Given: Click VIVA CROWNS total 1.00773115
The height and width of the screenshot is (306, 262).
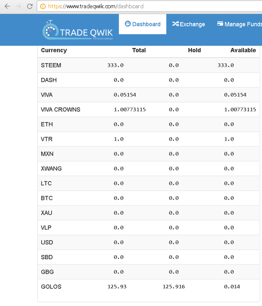Looking at the screenshot, I should [130, 109].
